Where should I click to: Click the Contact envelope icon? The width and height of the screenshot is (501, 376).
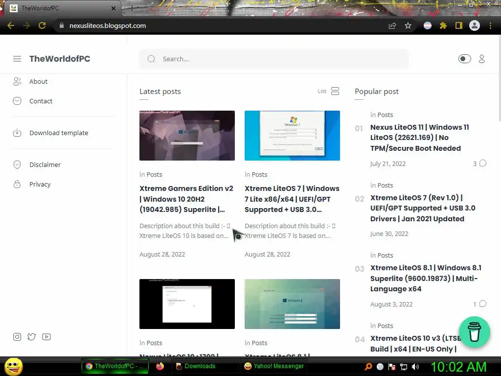[17, 101]
